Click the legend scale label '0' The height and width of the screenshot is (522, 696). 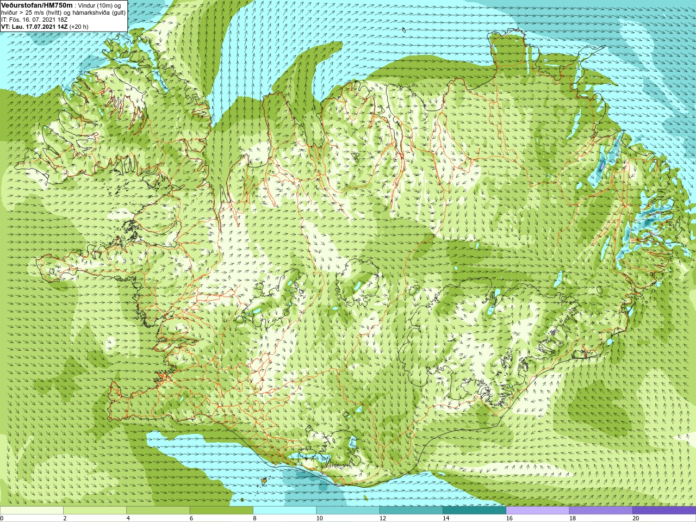[x=2, y=518]
